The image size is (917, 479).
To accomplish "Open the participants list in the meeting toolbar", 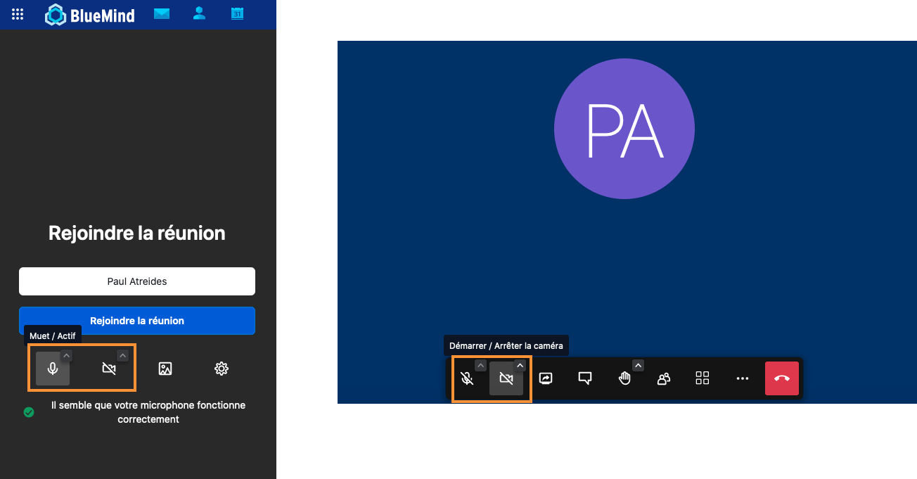I will (x=663, y=378).
